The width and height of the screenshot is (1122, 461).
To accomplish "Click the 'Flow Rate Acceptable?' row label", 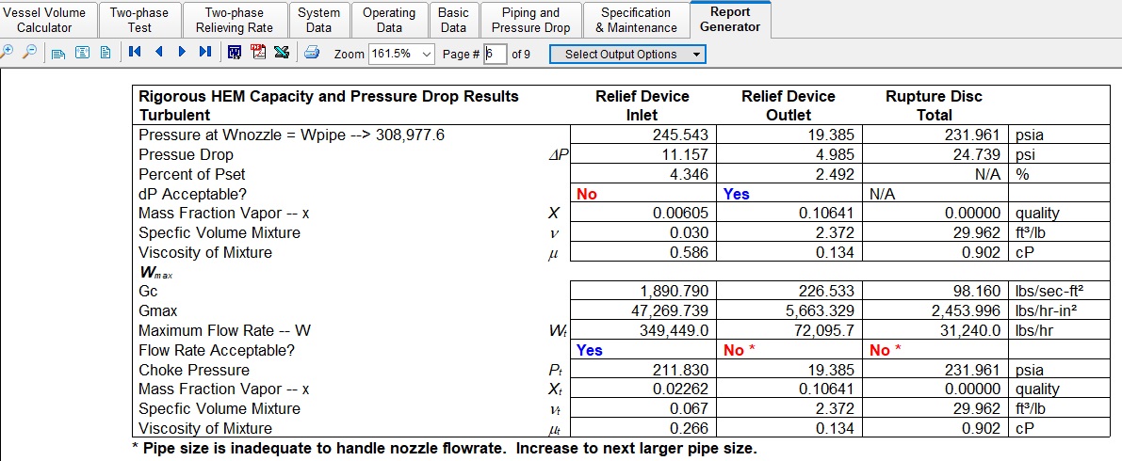I will tap(217, 350).
